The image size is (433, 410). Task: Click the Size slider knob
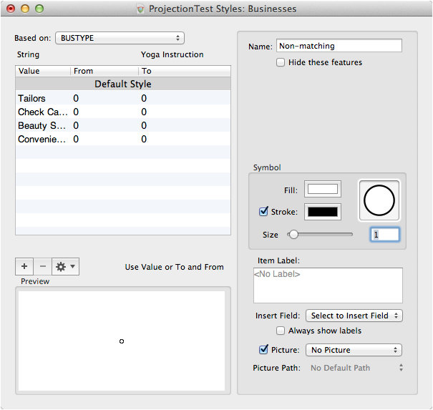pos(293,235)
